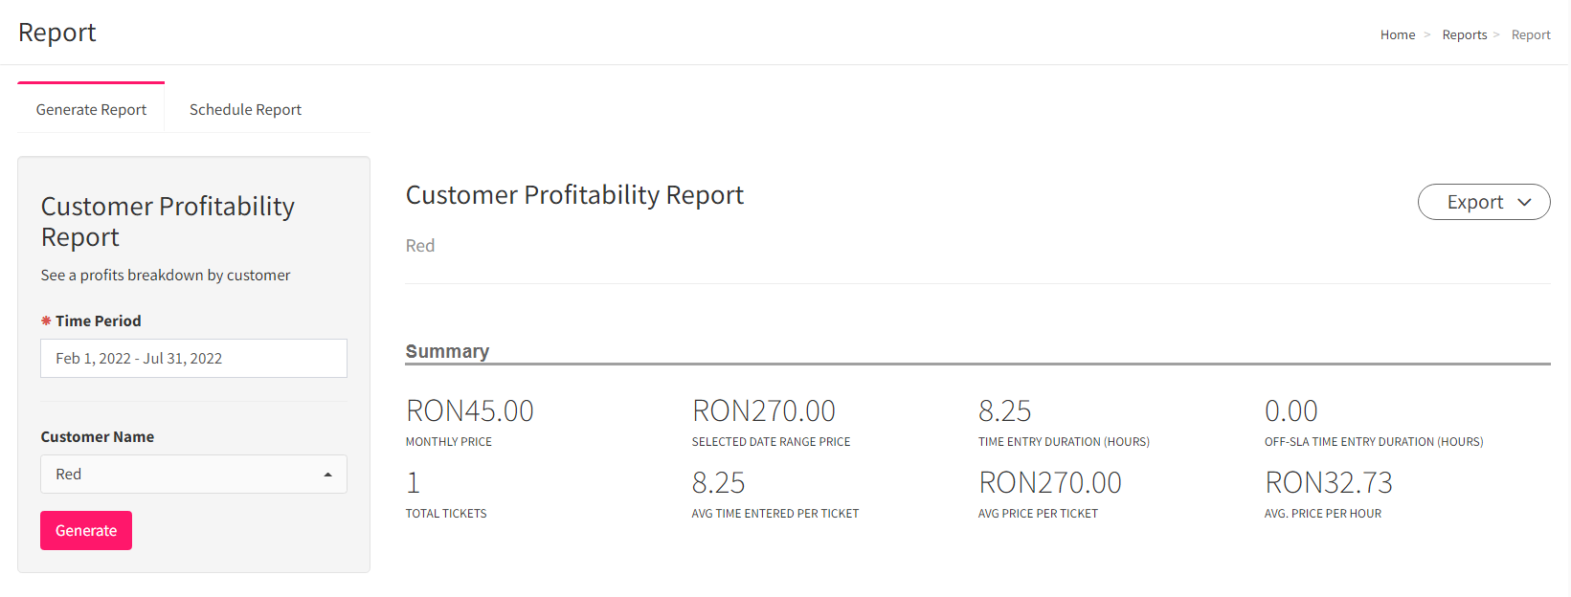
Task: Click the AVG PRICE PER TICKET value
Action: (1050, 482)
